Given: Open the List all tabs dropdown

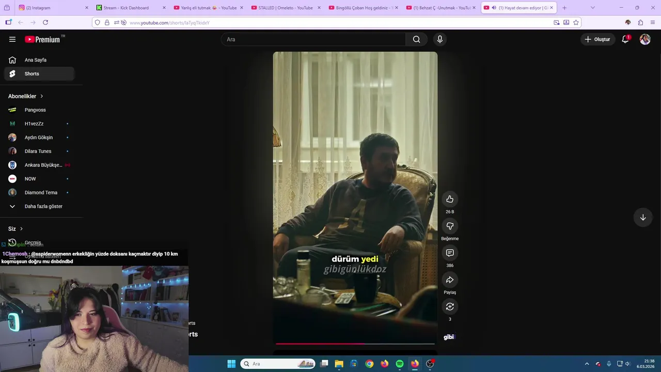Looking at the screenshot, I should point(592,8).
